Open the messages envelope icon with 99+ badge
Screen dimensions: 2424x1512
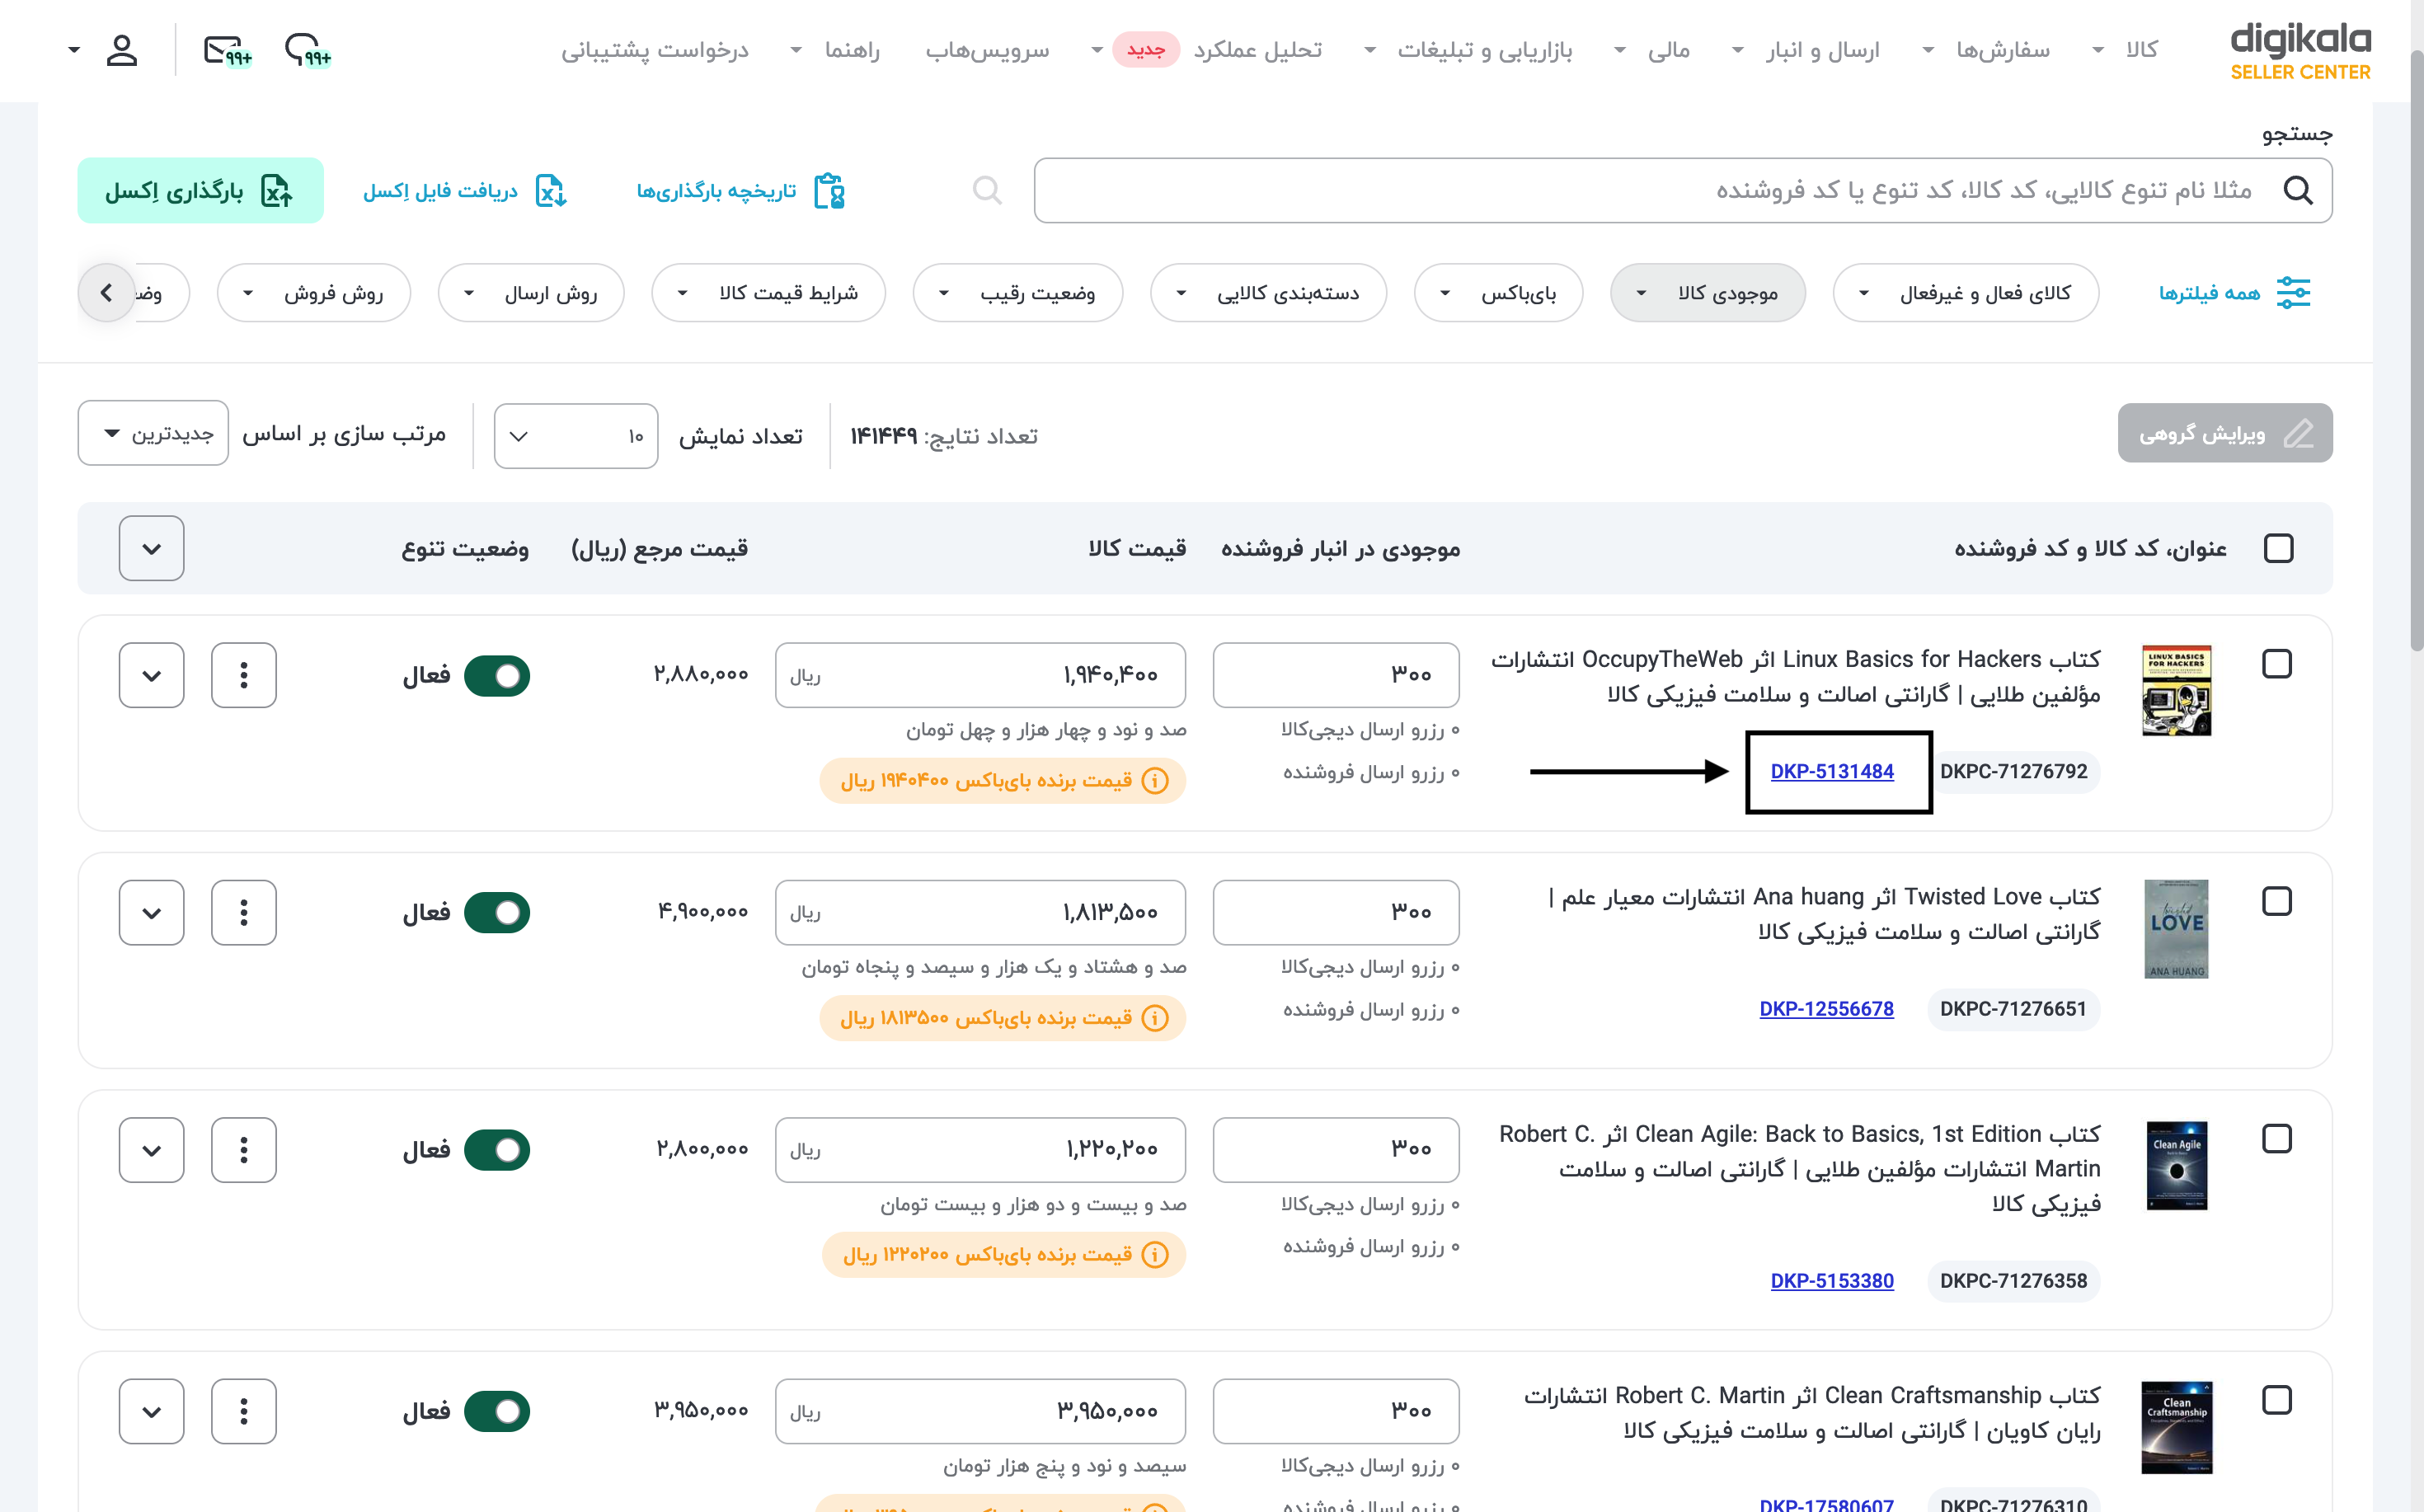coord(227,50)
